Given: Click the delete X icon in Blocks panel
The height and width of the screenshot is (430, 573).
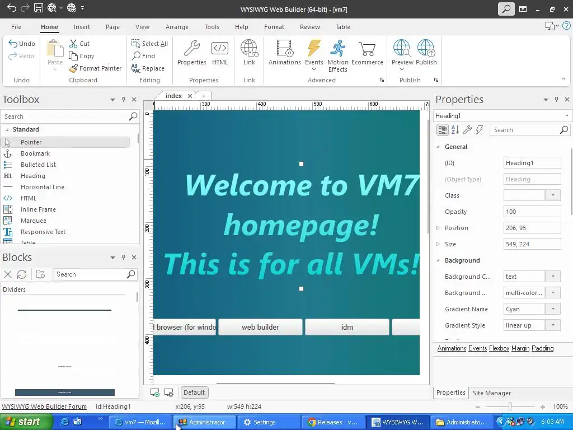Looking at the screenshot, I should [x=8, y=274].
